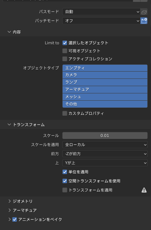Deselect カメラ object type
This screenshot has height=230, width=151.
pyautogui.click(x=105, y=75)
